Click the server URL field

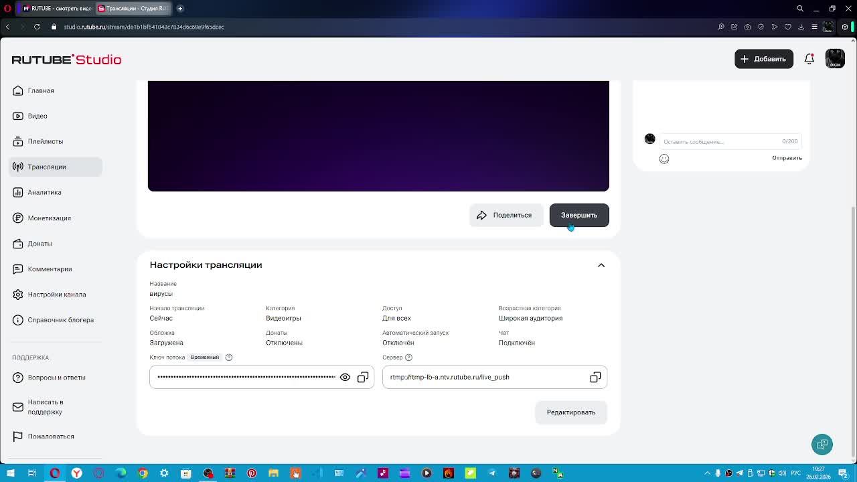[x=495, y=377]
